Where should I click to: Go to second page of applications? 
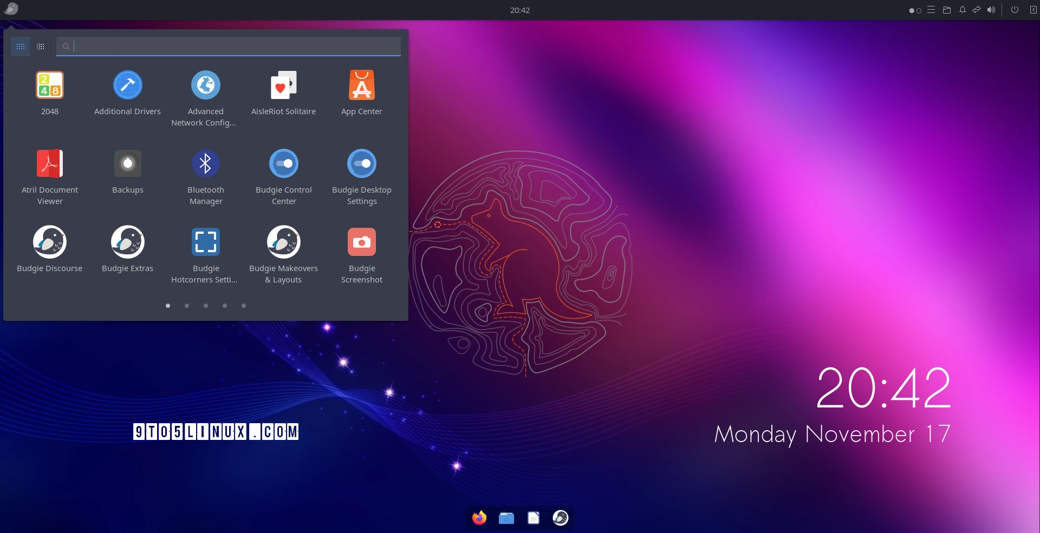coord(187,306)
